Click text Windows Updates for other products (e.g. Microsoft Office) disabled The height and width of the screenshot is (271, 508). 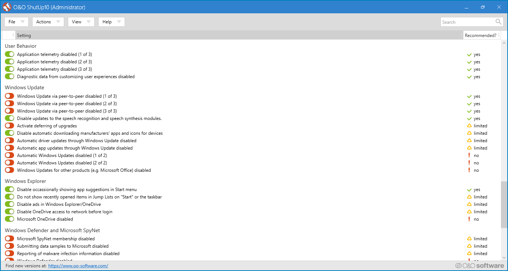tap(84, 170)
